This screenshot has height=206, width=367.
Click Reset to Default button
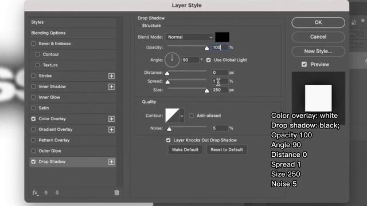point(227,150)
